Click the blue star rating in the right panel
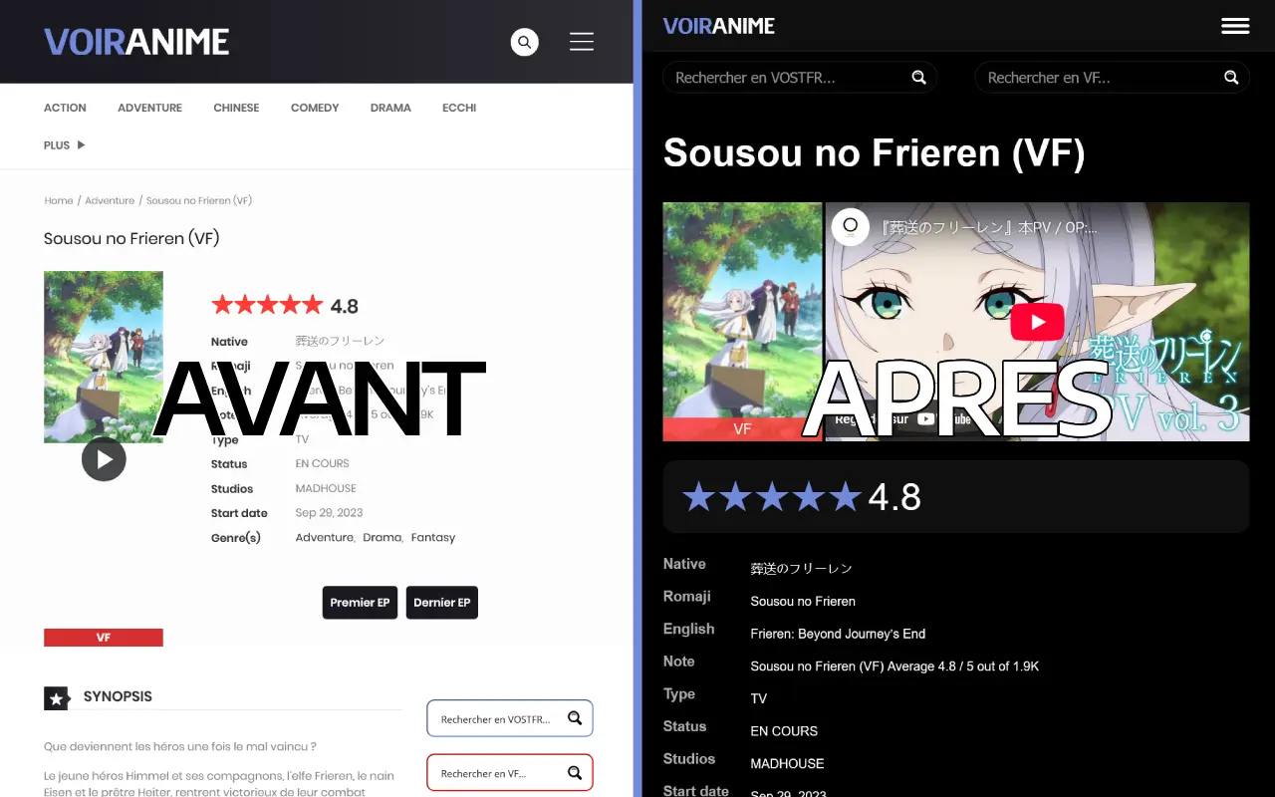 (772, 496)
